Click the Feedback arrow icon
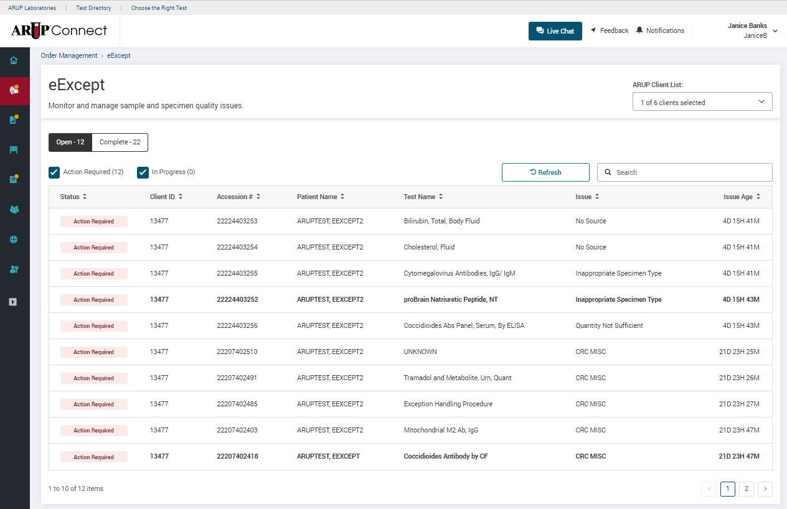 pyautogui.click(x=593, y=30)
